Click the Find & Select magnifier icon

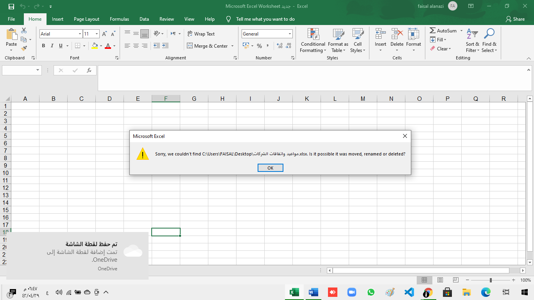[x=489, y=34]
